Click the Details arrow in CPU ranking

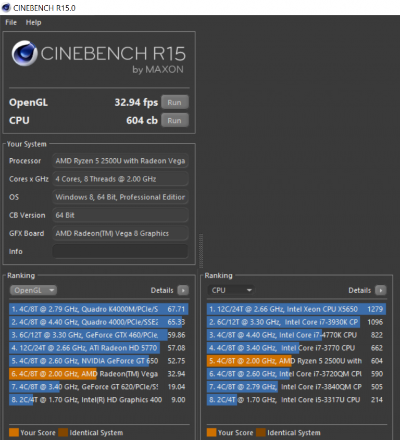tap(381, 291)
